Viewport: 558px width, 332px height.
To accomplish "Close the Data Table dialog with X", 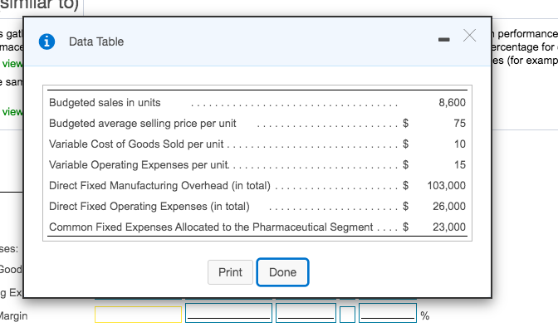I will pyautogui.click(x=469, y=36).
